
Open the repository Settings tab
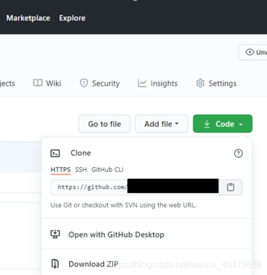pyautogui.click(x=216, y=83)
